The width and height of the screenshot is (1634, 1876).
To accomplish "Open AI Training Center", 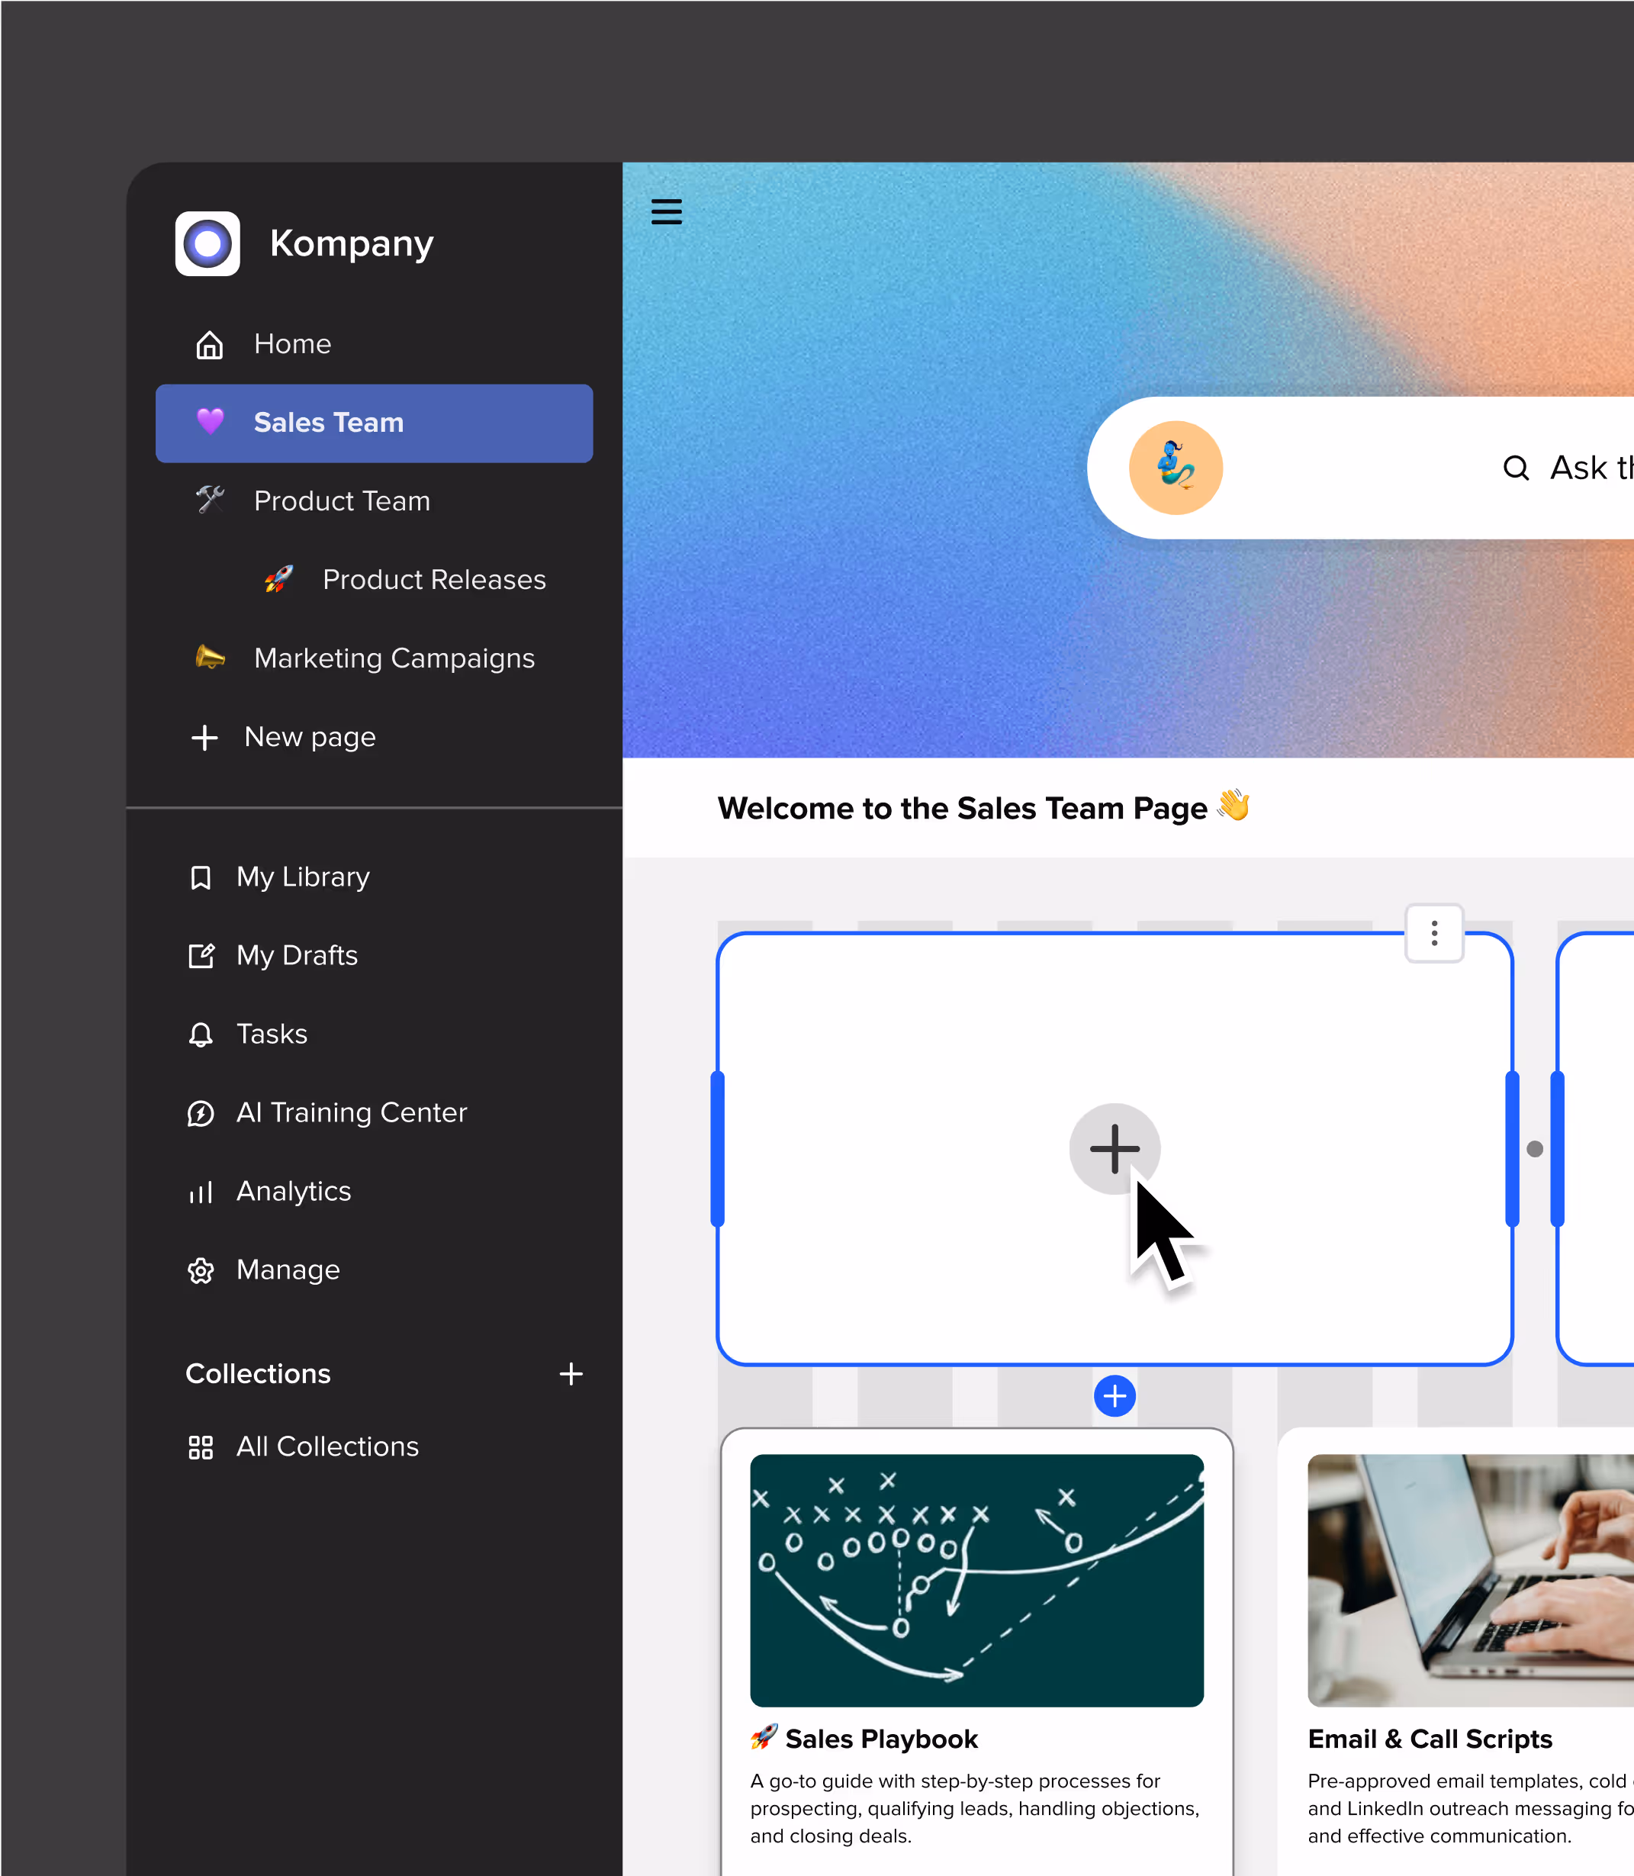I will 350,1112.
